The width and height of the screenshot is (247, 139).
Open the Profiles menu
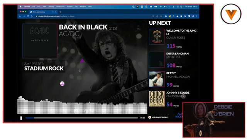click(69, 7)
